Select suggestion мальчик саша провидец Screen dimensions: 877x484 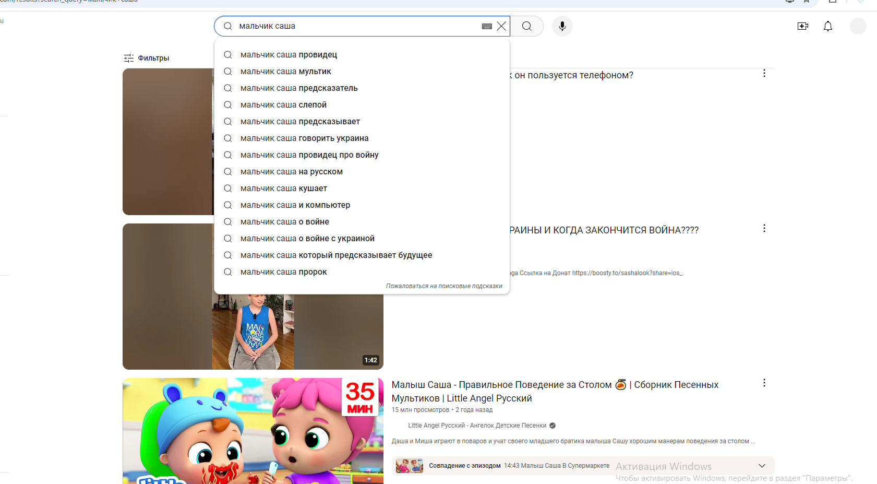point(289,55)
